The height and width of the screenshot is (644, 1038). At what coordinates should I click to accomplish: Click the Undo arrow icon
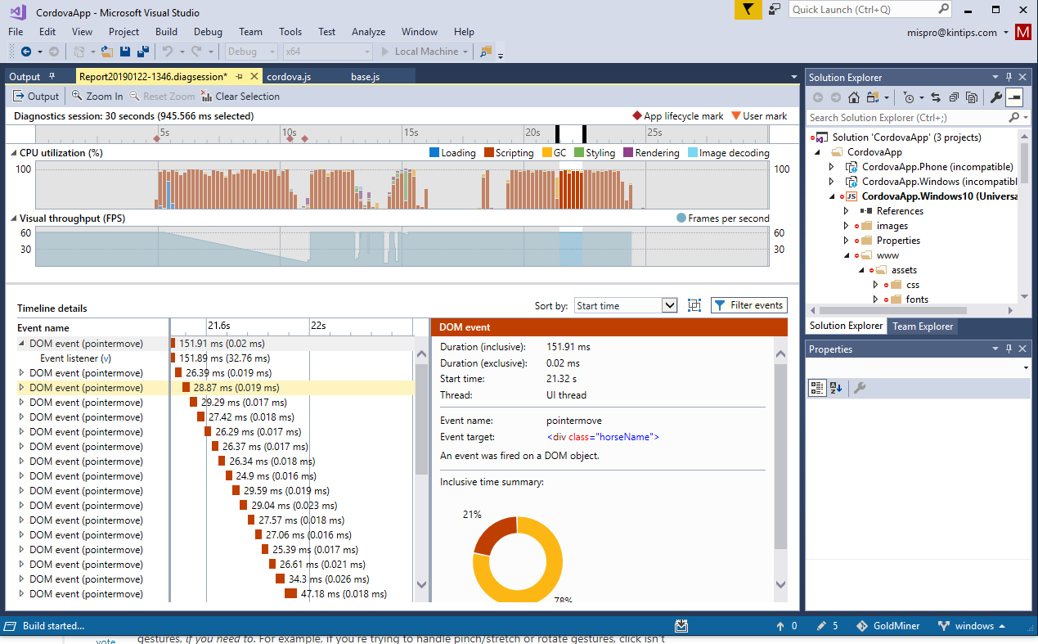pos(168,52)
